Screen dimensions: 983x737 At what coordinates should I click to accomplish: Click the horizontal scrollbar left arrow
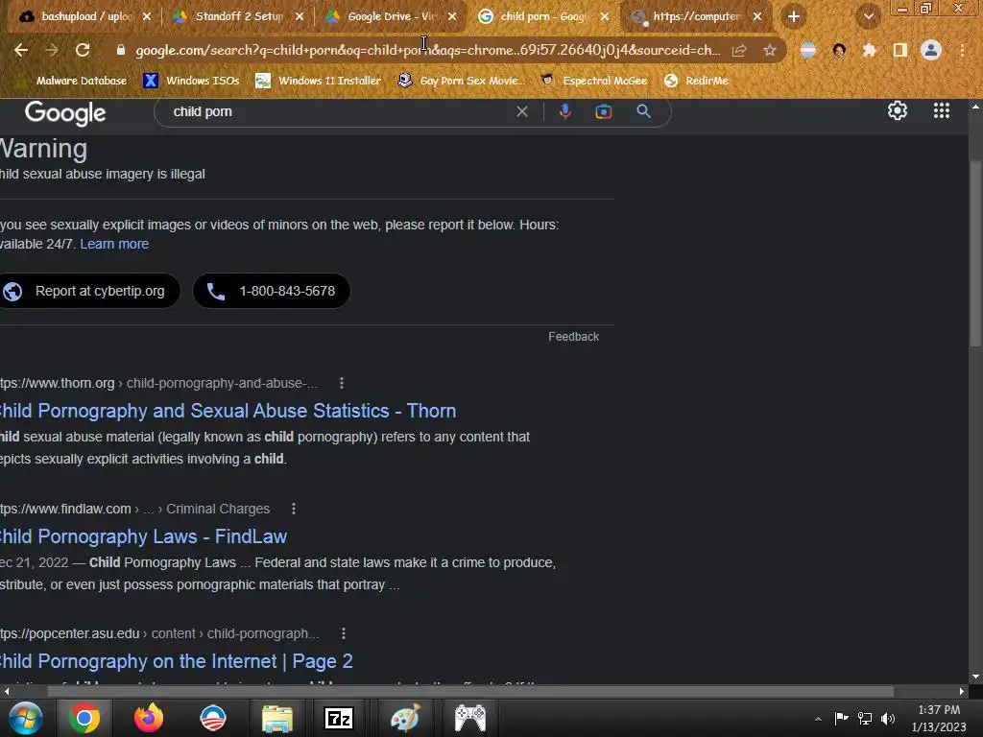(7, 691)
